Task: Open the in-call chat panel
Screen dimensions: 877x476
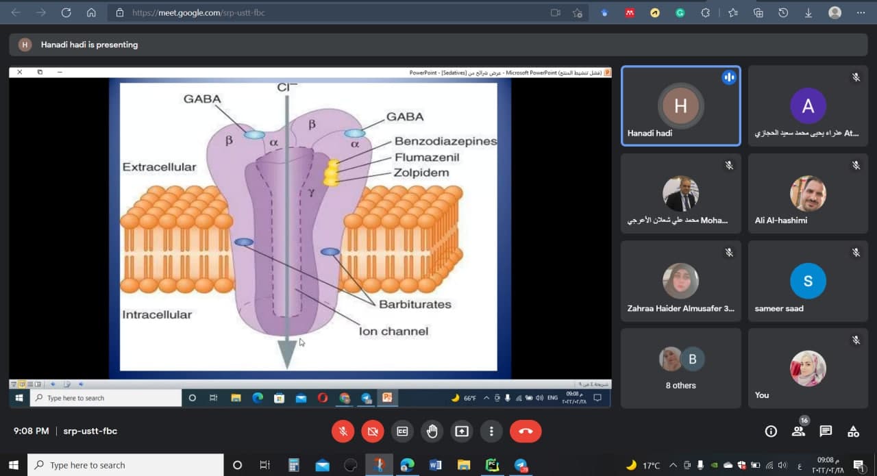Action: pos(826,431)
